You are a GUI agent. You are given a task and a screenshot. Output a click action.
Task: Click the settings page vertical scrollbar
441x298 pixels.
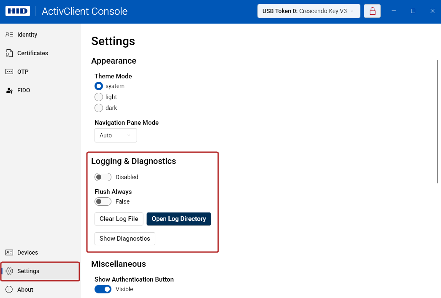[438, 122]
